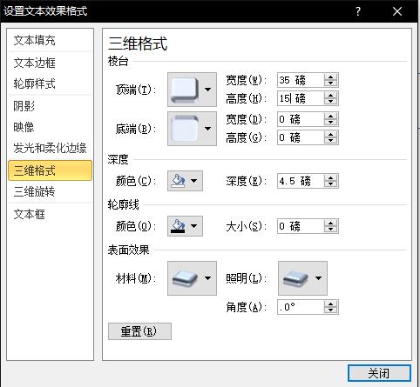The image size is (420, 387).
Task: Select 文本框 category
Action: click(x=50, y=215)
